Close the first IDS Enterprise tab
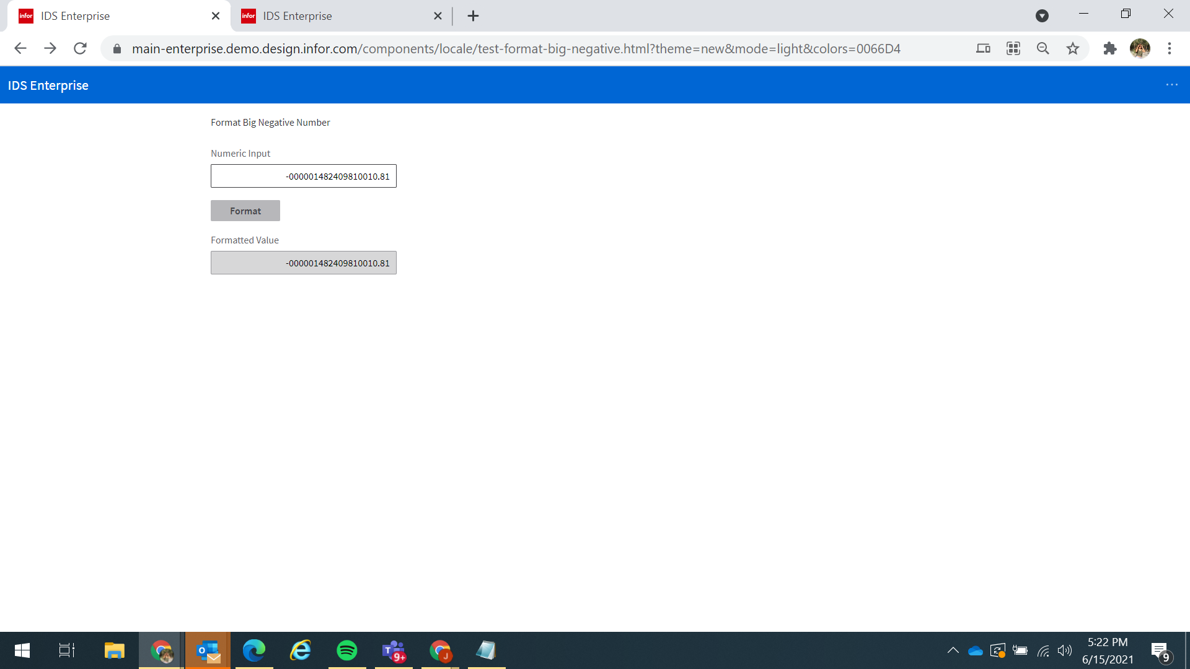This screenshot has height=669, width=1190. click(x=216, y=16)
